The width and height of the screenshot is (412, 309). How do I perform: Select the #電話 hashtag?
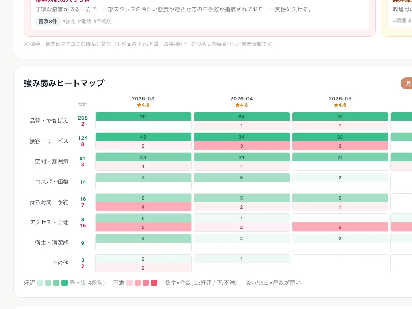tap(84, 21)
